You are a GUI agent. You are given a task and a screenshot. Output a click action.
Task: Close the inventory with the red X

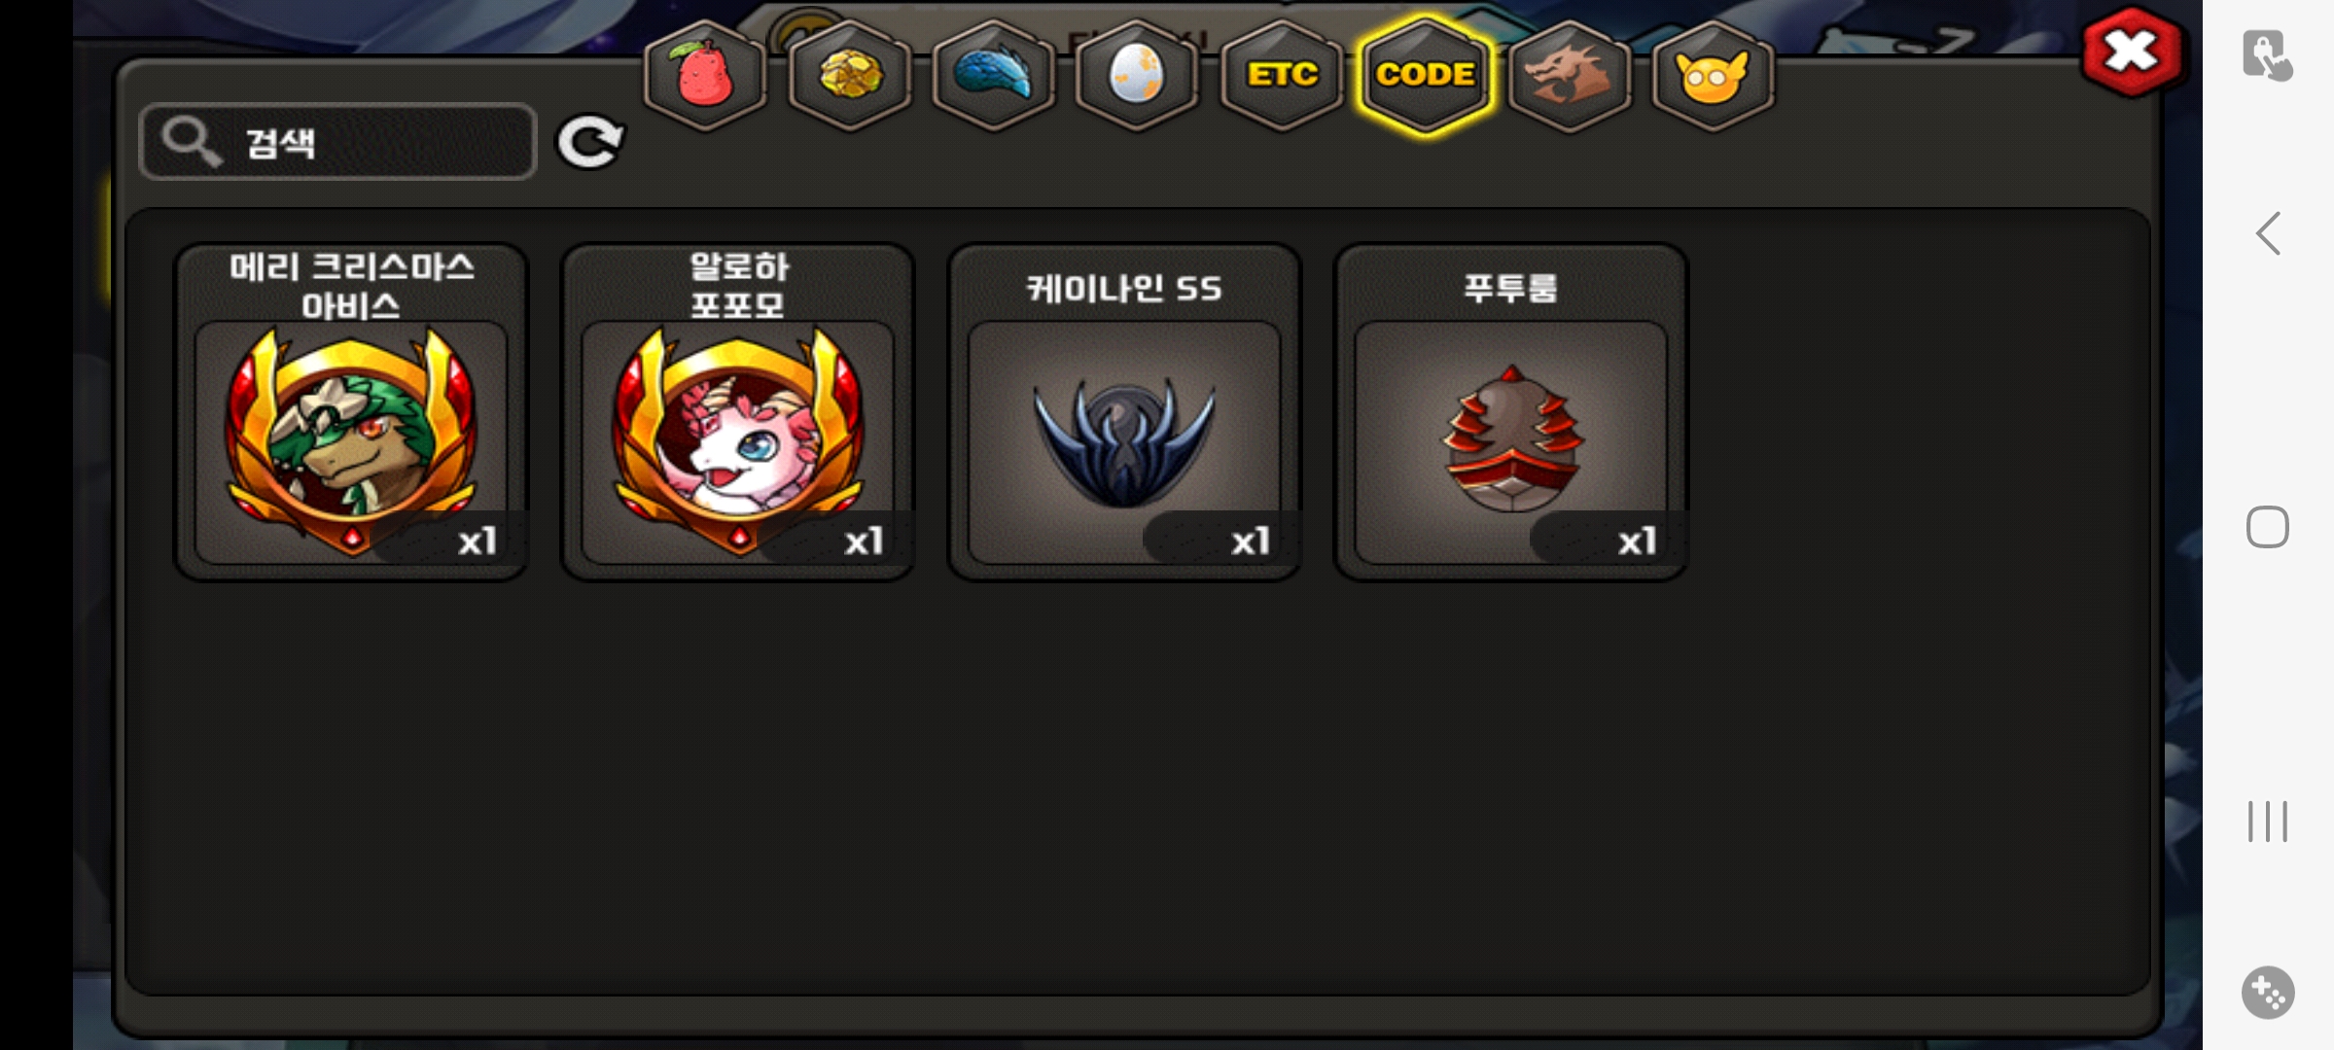(2132, 52)
